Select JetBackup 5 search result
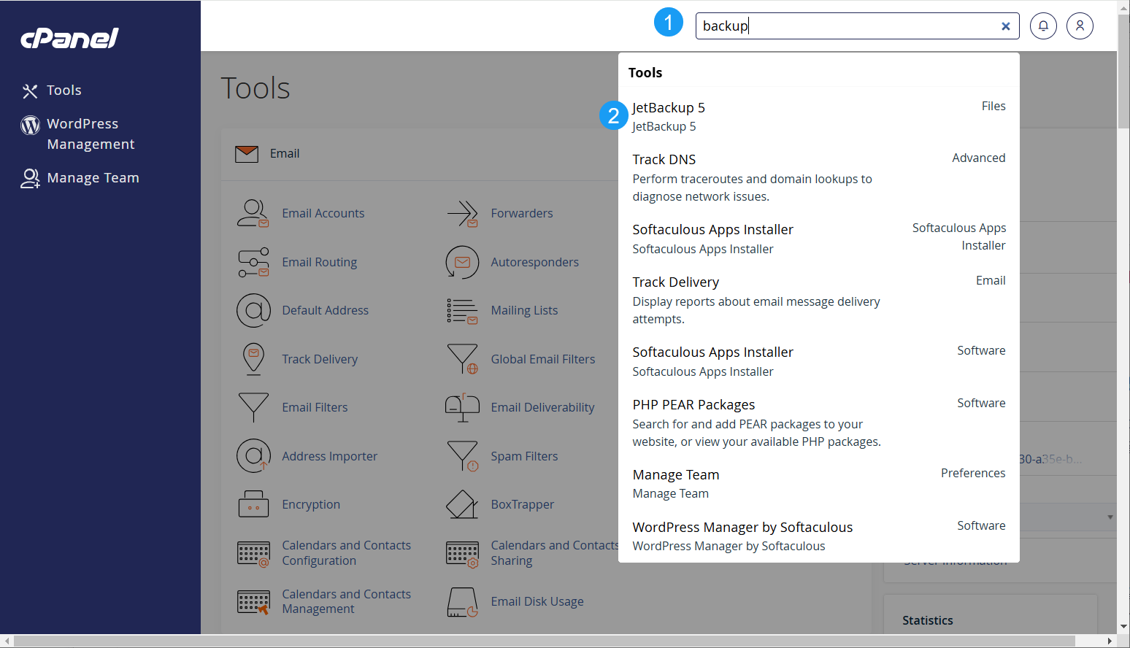 (818, 117)
